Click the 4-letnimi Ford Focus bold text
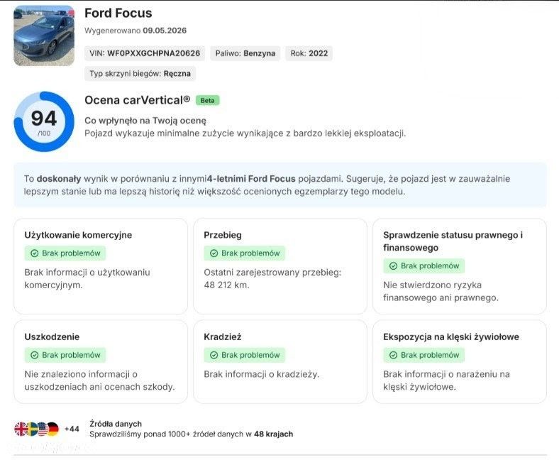This screenshot has height=460, width=559. tap(251, 179)
